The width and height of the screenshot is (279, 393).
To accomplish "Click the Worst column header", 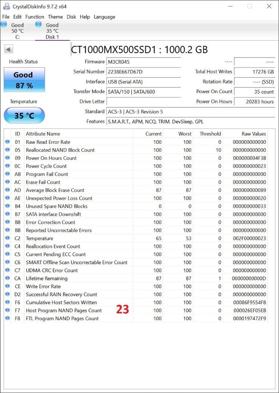I will tap(178, 134).
